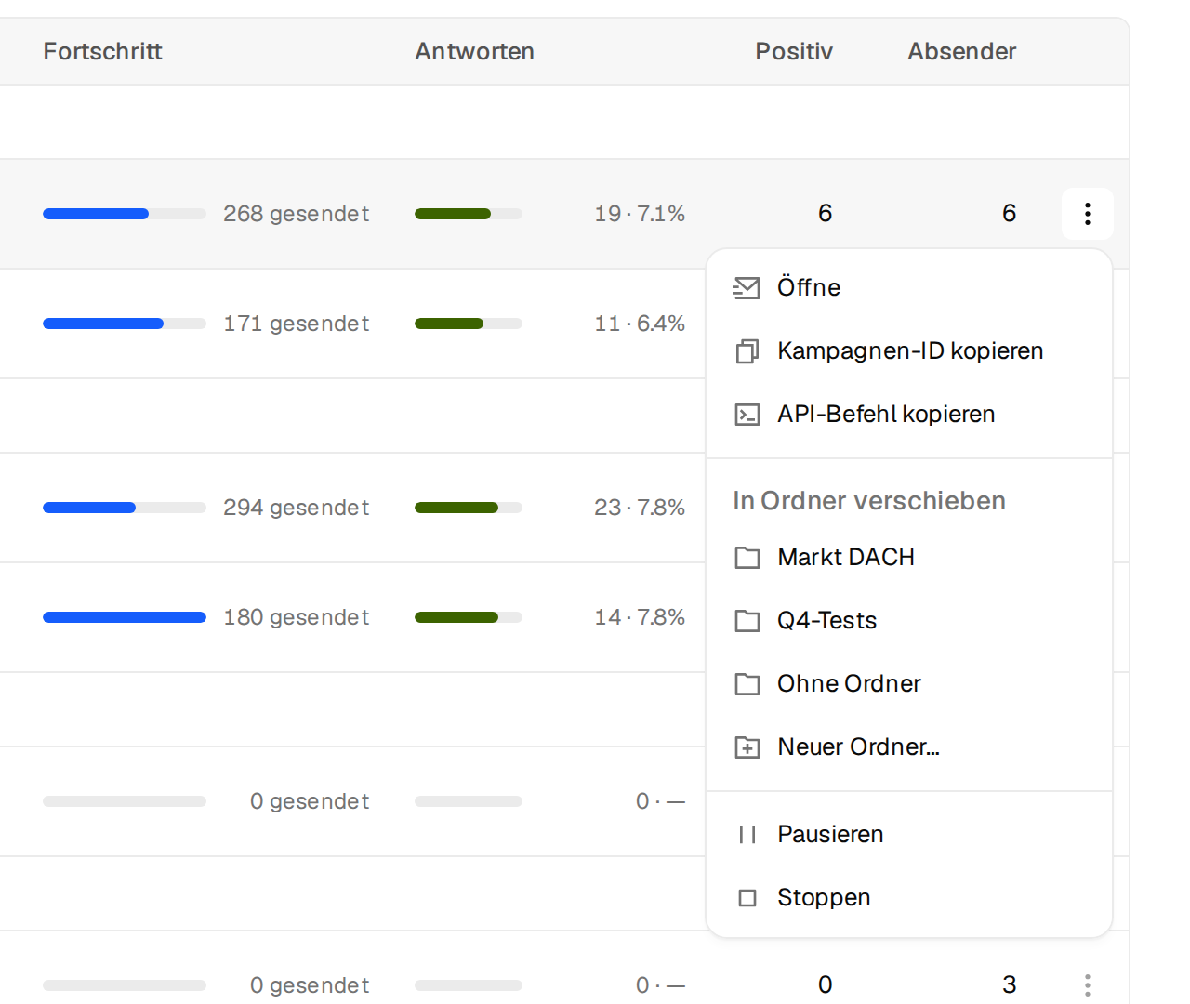Screen dimensions: 1190x1004
Task: Click the envelope icon beside Öffne
Action: 747,288
